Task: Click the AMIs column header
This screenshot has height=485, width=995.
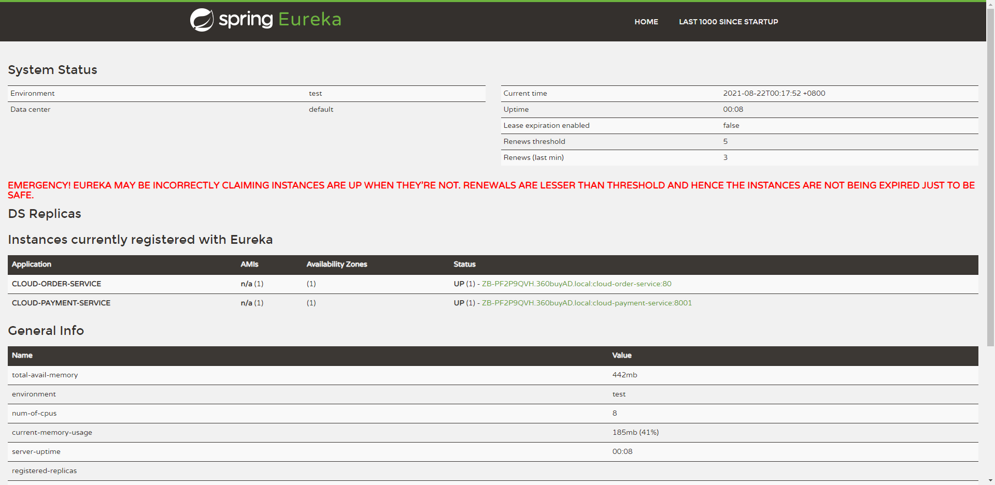Action: (x=249, y=264)
